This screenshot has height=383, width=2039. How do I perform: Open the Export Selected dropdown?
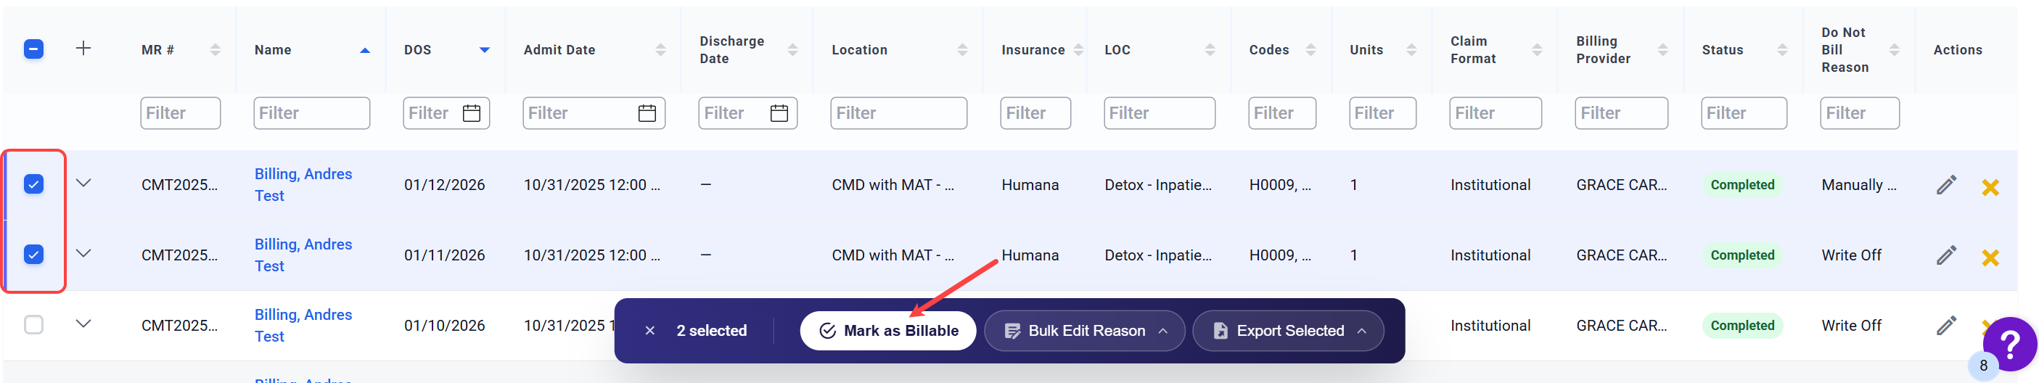pyautogui.click(x=1288, y=331)
